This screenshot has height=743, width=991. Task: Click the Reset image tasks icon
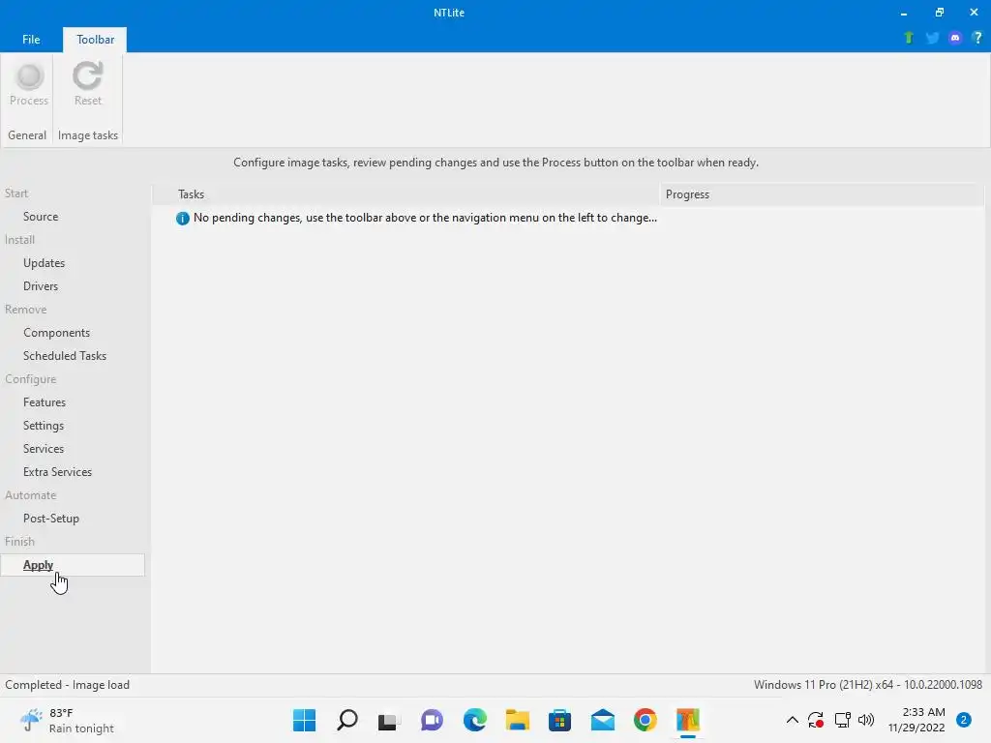[x=87, y=84]
